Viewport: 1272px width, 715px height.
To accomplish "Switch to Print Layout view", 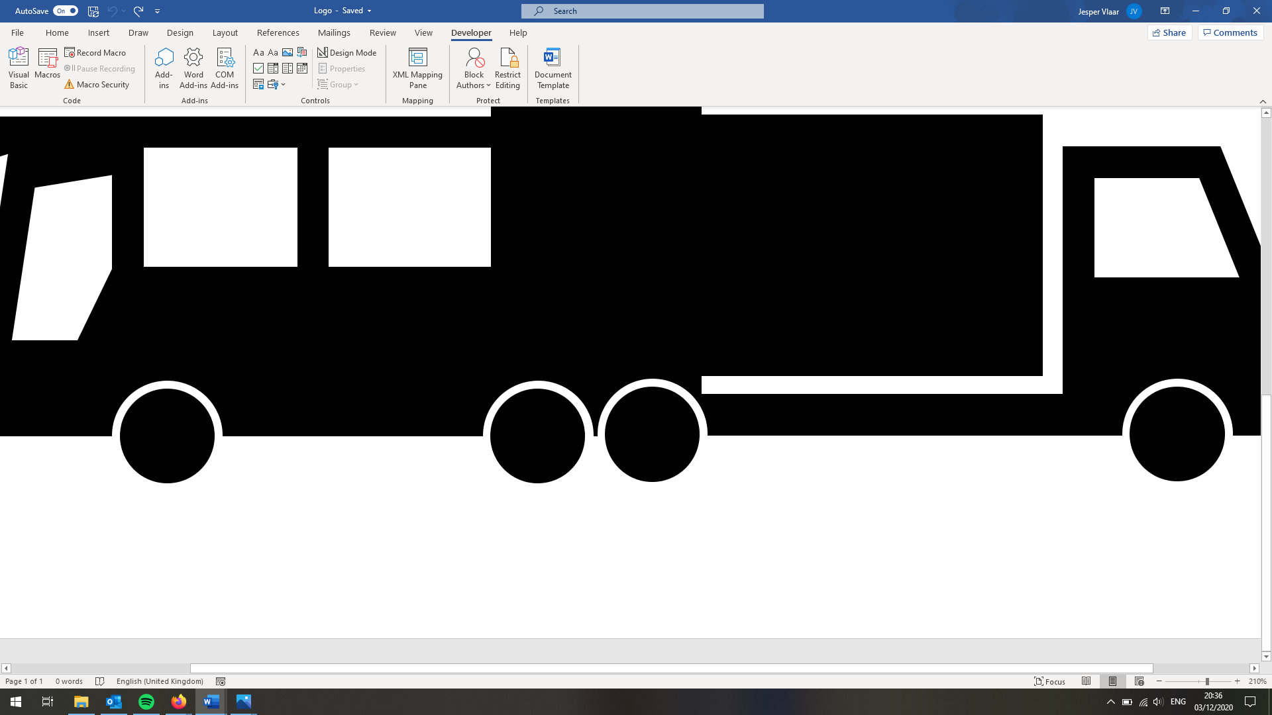I will coord(1113,681).
